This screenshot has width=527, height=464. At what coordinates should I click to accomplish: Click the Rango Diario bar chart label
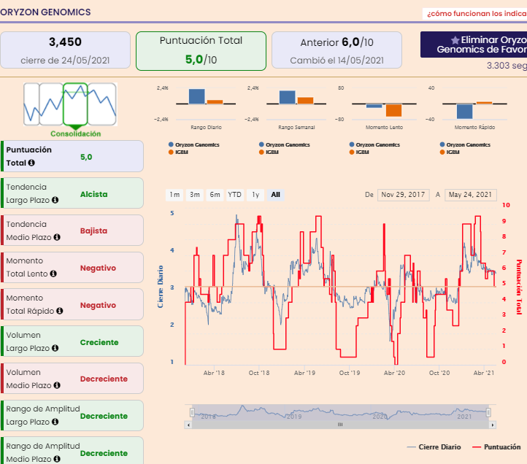206,128
